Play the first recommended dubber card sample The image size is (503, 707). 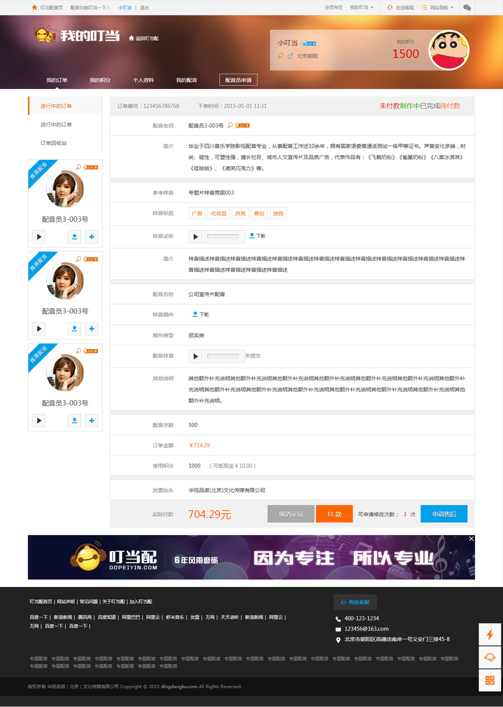tap(39, 237)
